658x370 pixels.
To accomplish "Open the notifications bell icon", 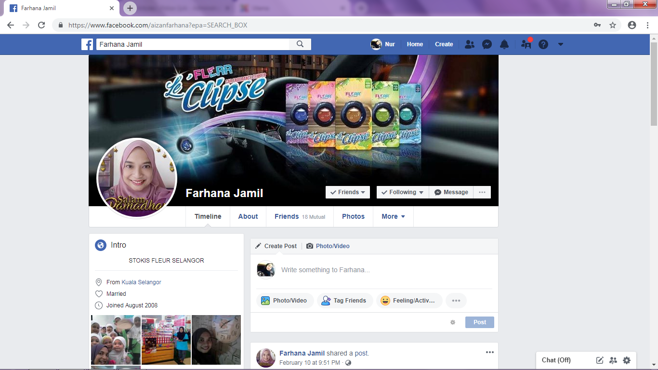I will click(504, 44).
